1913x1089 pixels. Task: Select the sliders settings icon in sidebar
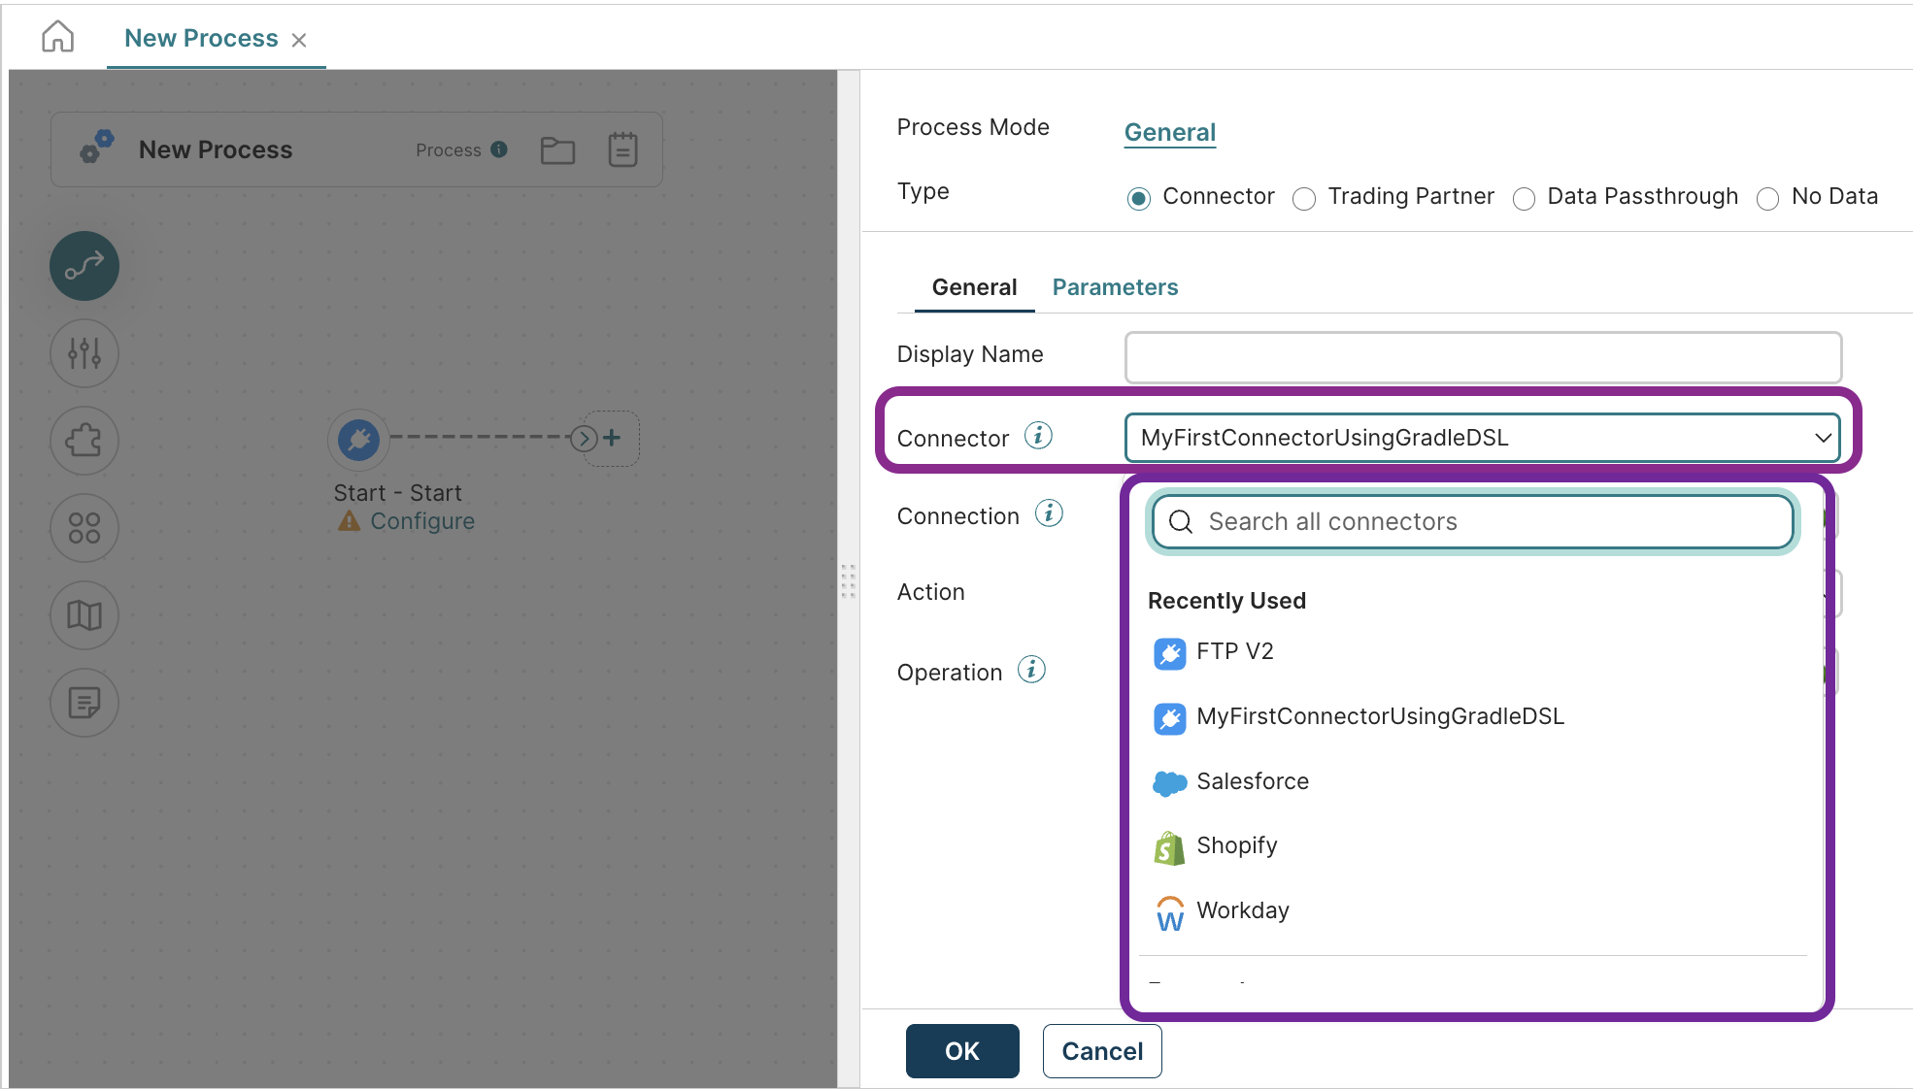point(84,352)
